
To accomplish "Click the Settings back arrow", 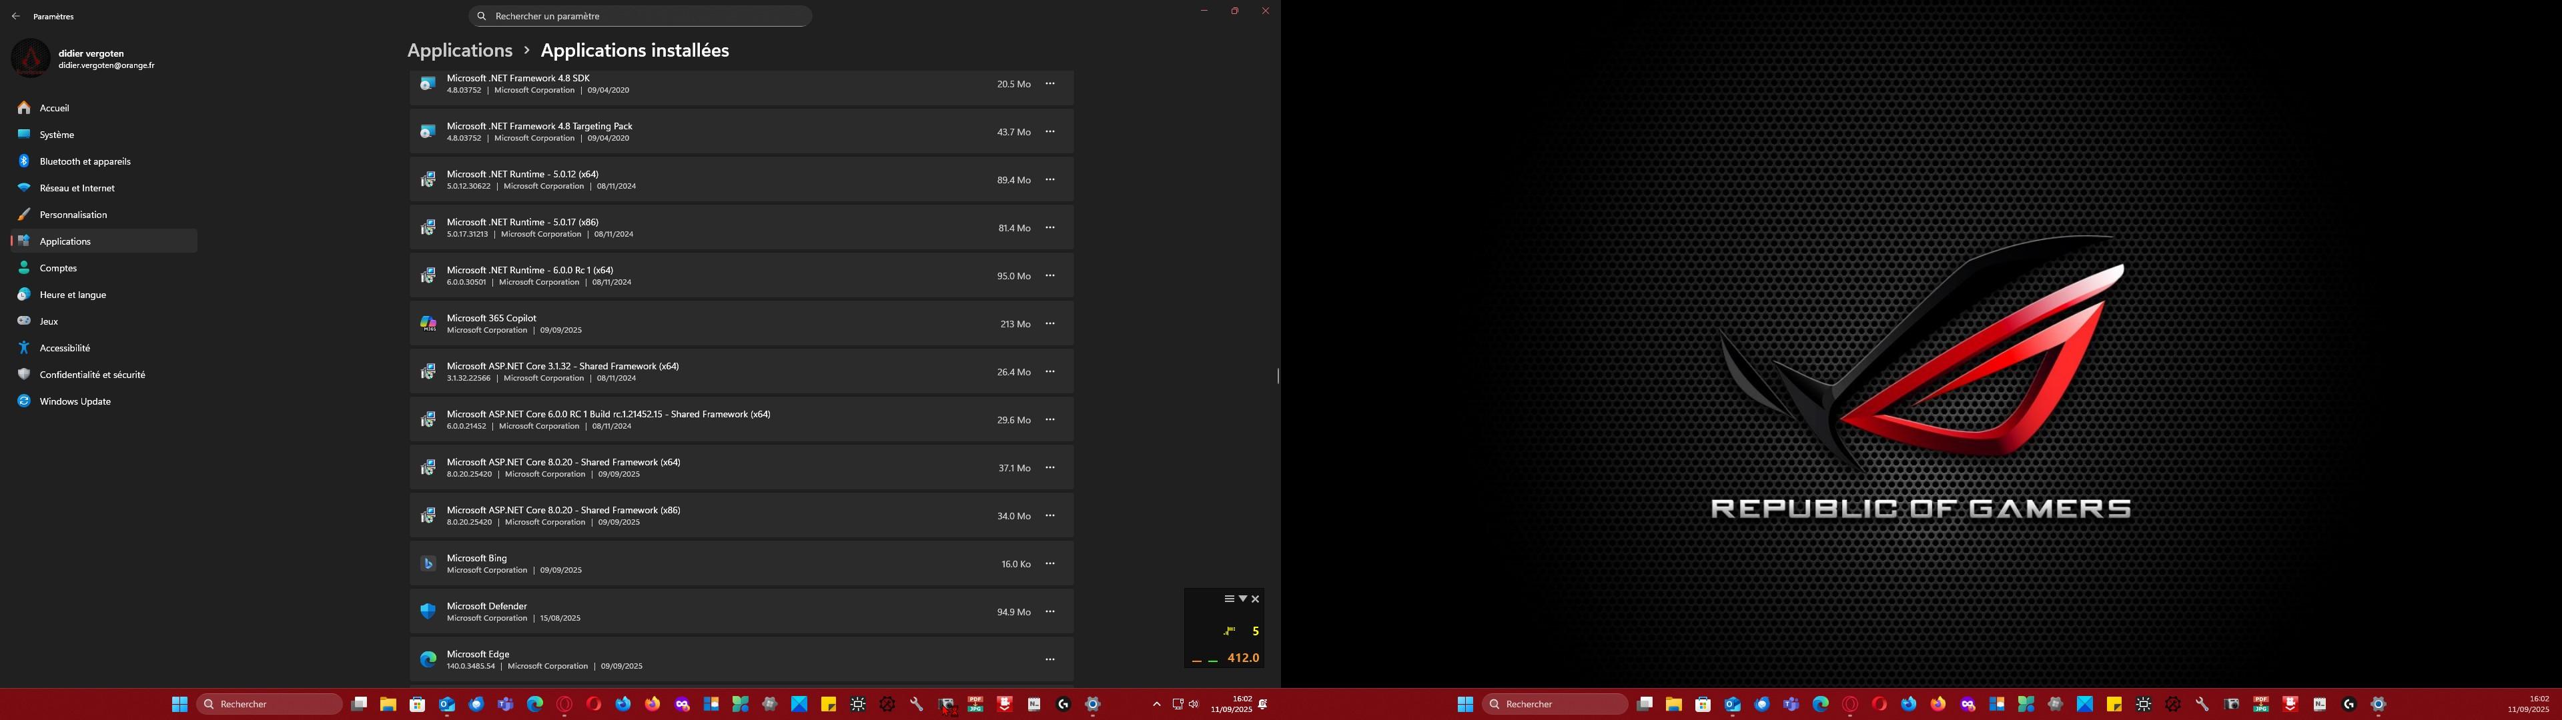I will click(15, 16).
